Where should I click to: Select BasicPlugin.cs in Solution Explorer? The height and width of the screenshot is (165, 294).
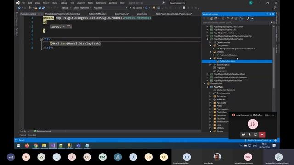click(223, 65)
